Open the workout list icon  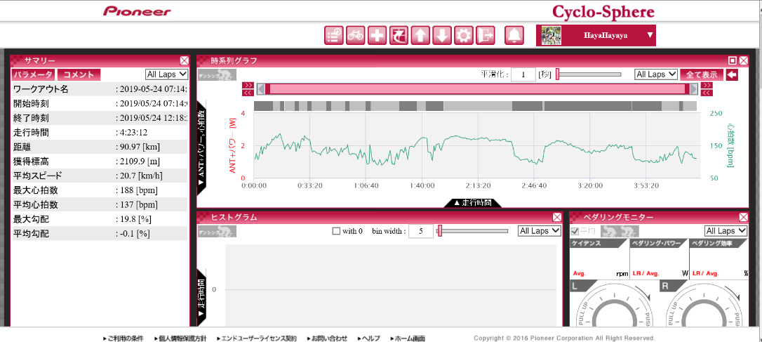tap(333, 35)
